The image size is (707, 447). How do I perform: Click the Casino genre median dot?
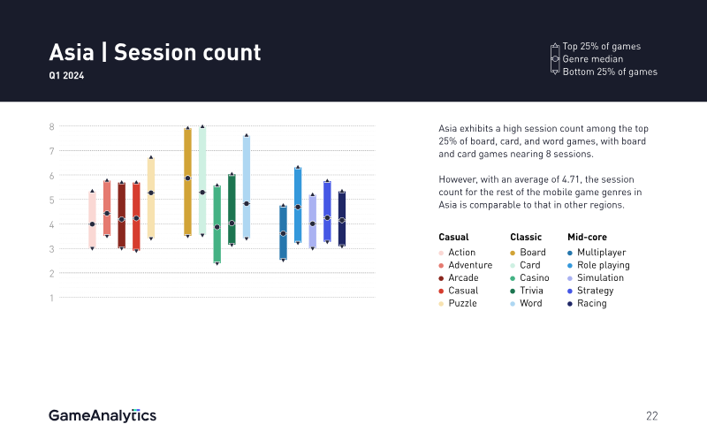tap(217, 227)
